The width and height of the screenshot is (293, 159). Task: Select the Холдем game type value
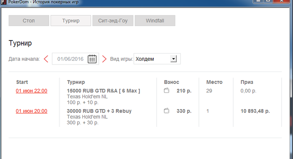pos(145,59)
